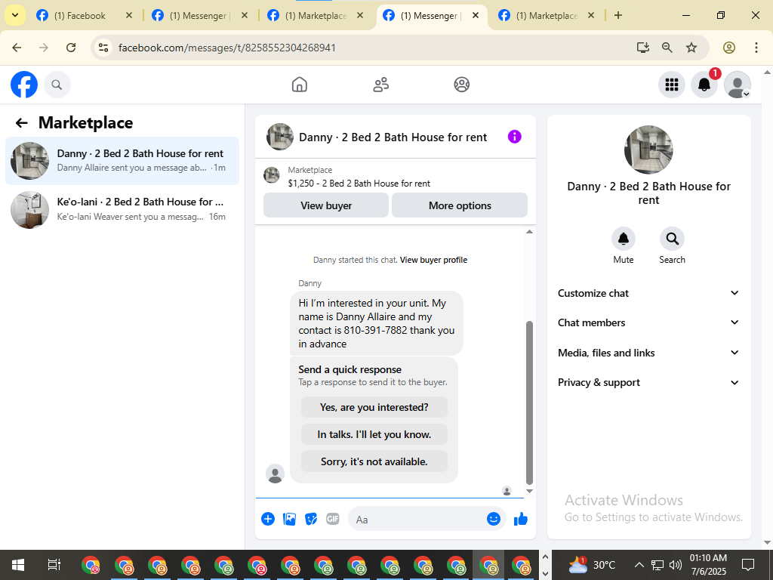The image size is (773, 580).
Task: Open Chrome three-dot menu
Action: point(756,48)
